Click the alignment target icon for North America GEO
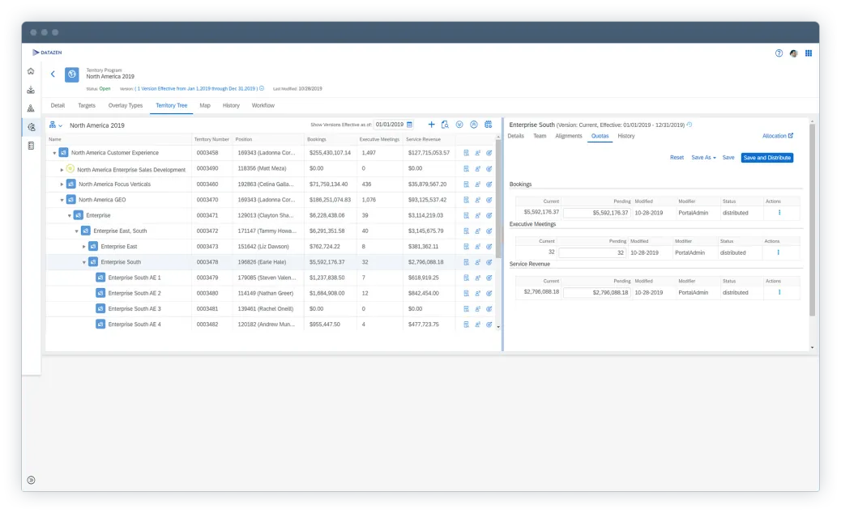This screenshot has width=841, height=513. coord(489,199)
